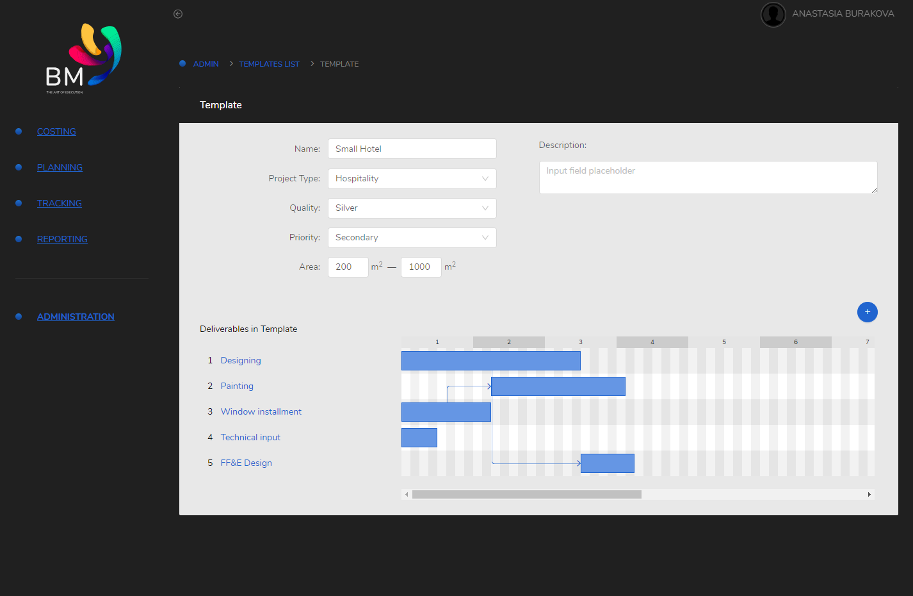Click the bullet icon beside ADMINISTRATION
Image resolution: width=913 pixels, height=596 pixels.
(x=18, y=316)
